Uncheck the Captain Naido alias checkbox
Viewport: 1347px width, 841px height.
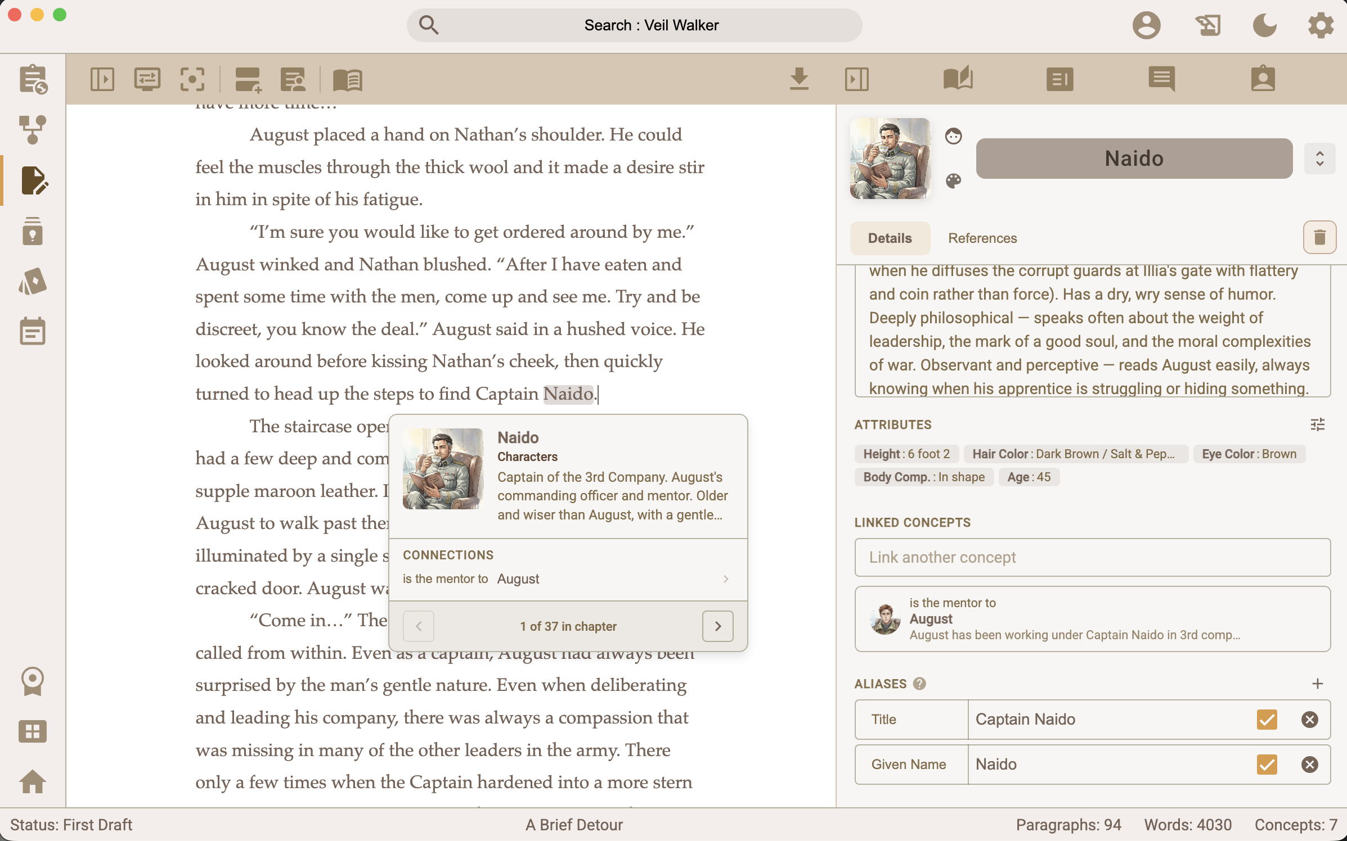[1267, 720]
